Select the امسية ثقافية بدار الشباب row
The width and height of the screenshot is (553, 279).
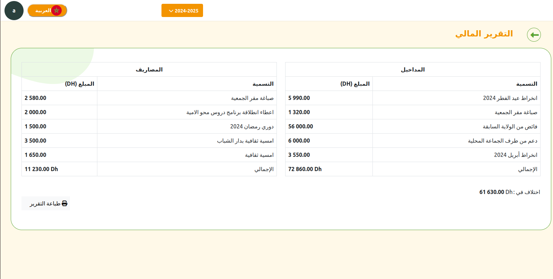click(149, 141)
